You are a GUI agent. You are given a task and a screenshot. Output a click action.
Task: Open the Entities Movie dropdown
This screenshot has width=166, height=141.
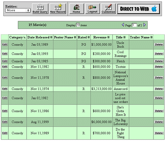[x=18, y=10]
